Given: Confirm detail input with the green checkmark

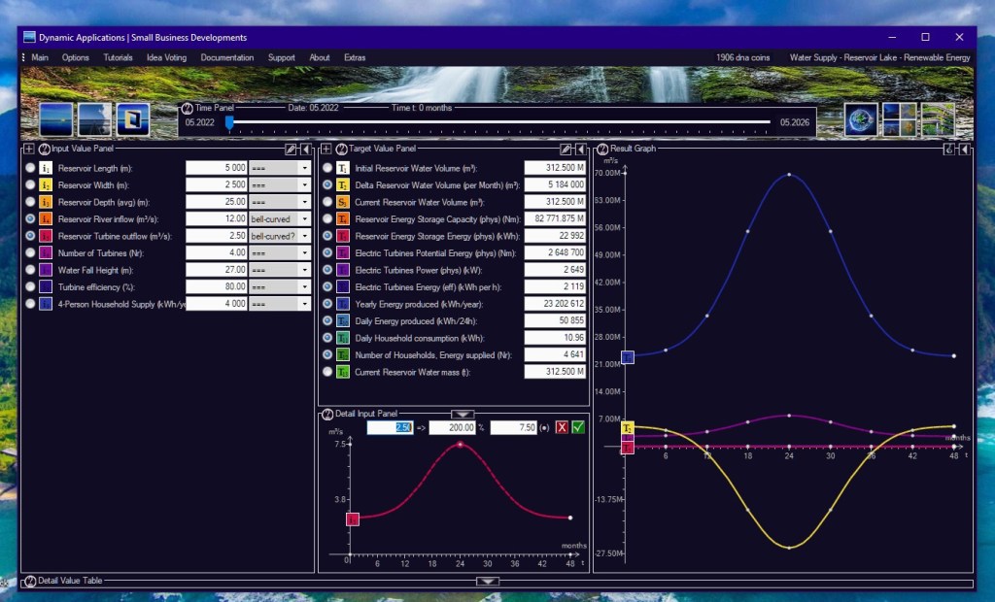Looking at the screenshot, I should point(578,427).
